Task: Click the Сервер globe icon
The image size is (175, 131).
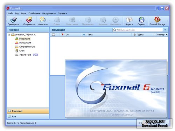Action: [x=141, y=20]
